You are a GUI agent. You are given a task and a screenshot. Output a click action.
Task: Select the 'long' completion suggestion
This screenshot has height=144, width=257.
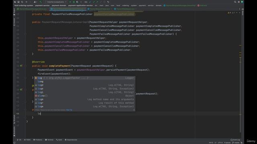[x=85, y=82]
